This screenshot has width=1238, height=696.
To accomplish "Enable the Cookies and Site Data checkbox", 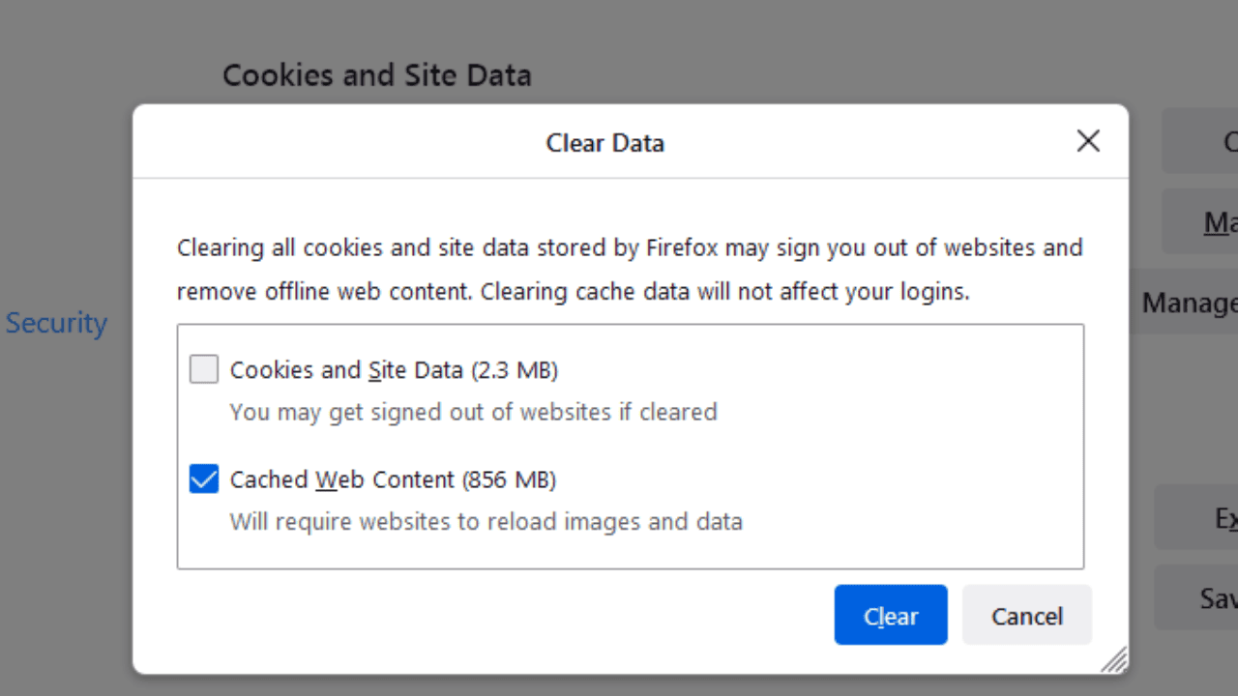I will [x=204, y=369].
